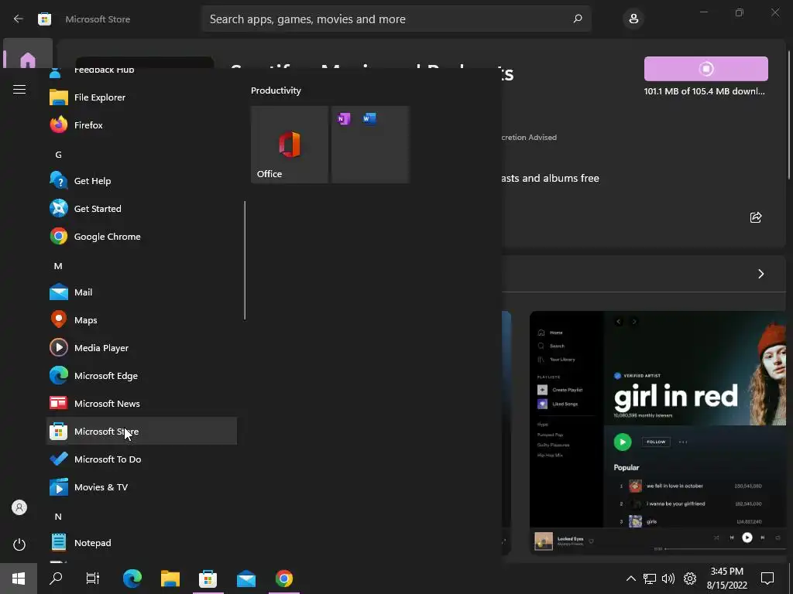The width and height of the screenshot is (793, 594).
Task: Share the Spotify app page
Action: pyautogui.click(x=756, y=217)
